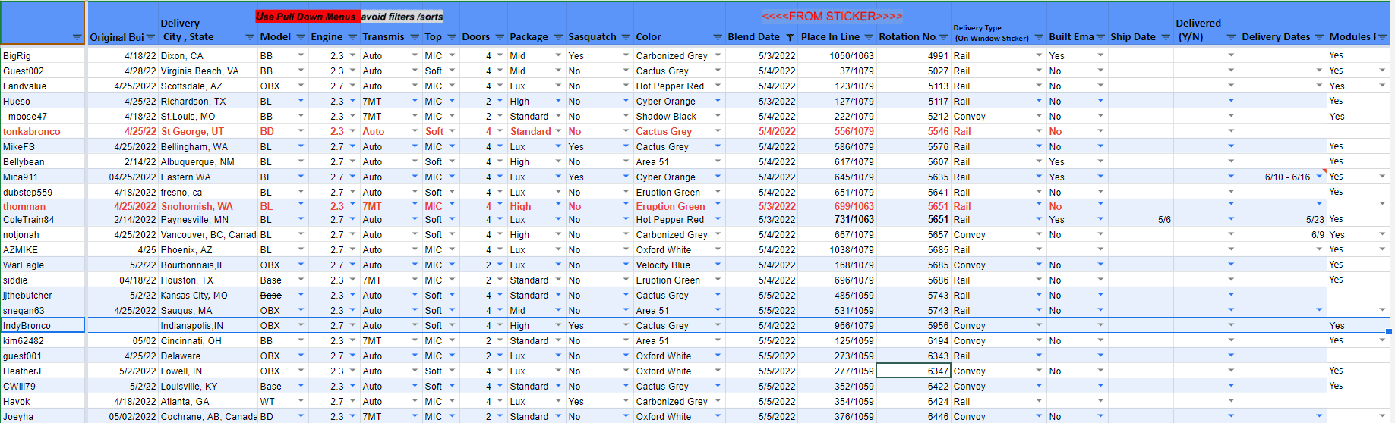Image resolution: width=1395 pixels, height=423 pixels.
Task: Open the Delivery Type column filter icon
Action: [1039, 37]
